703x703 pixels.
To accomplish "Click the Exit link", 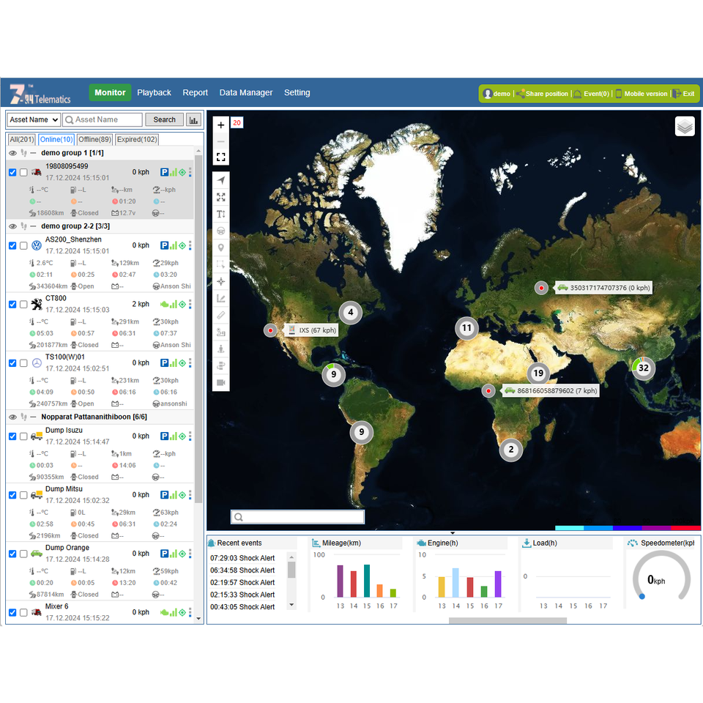I will coord(683,94).
